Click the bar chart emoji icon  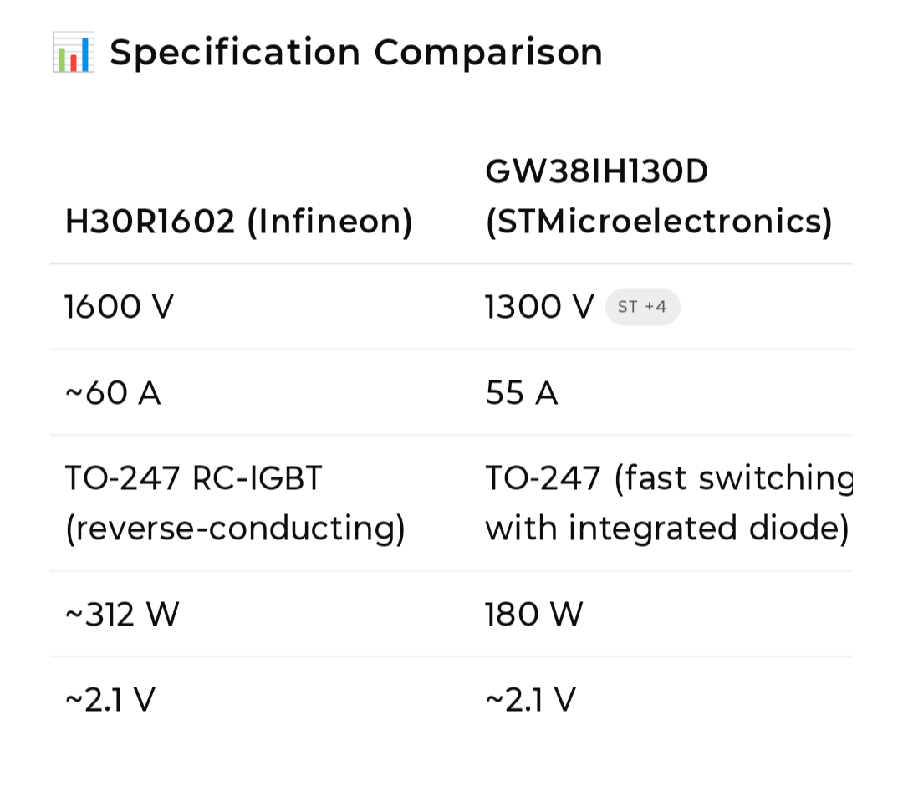[73, 53]
